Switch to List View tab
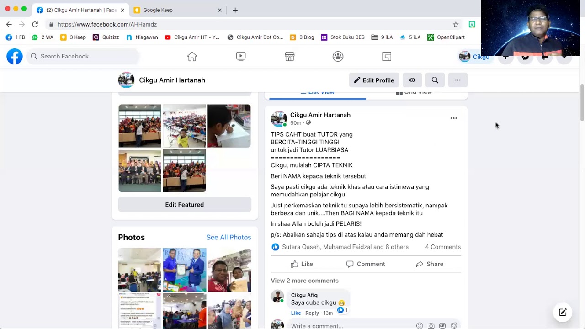This screenshot has height=329, width=585. [x=318, y=93]
